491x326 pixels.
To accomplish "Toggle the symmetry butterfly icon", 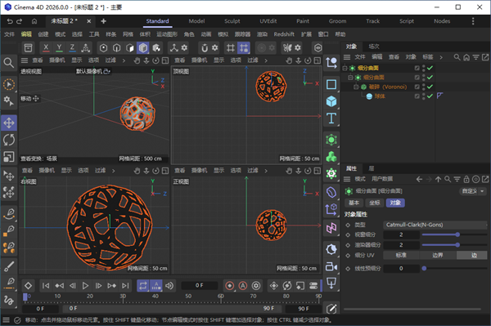I will [287, 48].
